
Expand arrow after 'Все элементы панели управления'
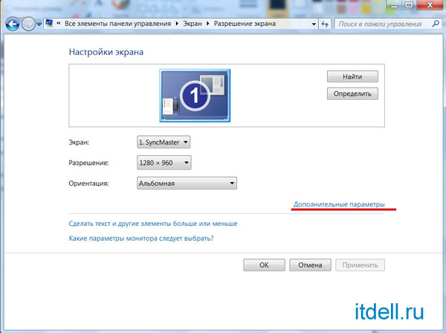coord(177,24)
